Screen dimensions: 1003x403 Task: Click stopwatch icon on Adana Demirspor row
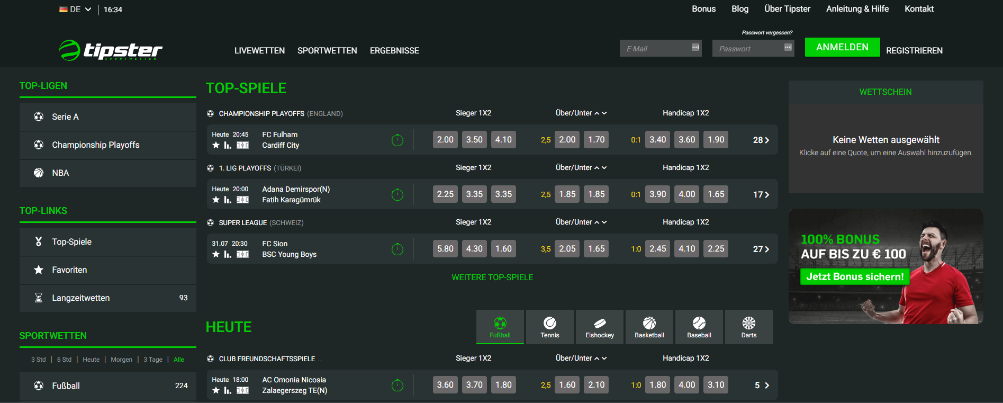point(397,194)
